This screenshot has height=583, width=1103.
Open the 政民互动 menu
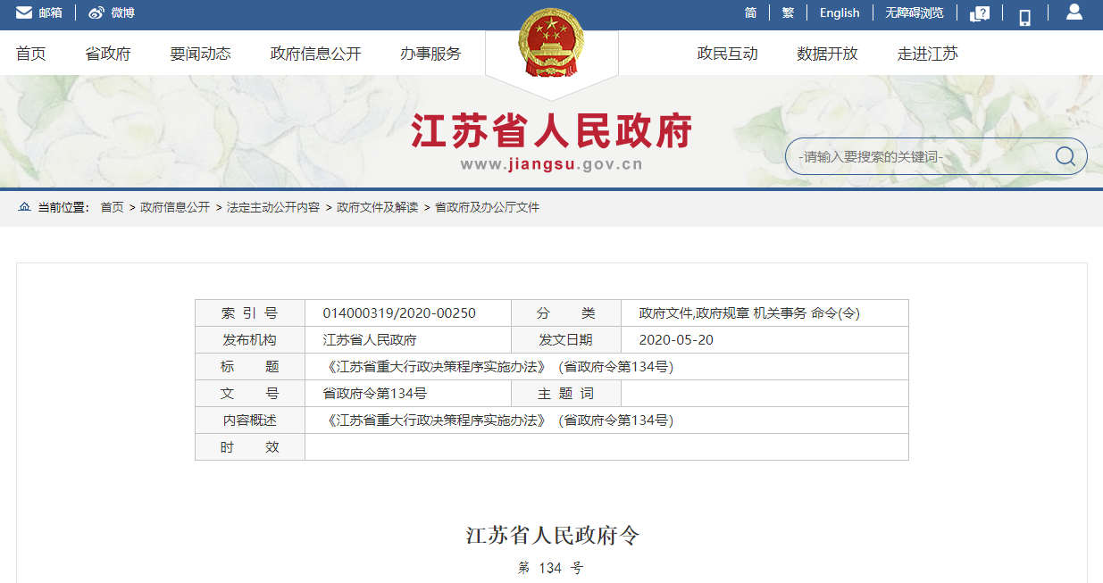pos(728,54)
